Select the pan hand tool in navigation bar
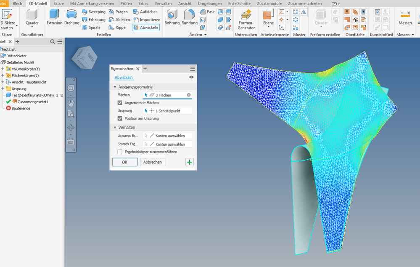Screen dimensions: 420x267 point(71,103)
